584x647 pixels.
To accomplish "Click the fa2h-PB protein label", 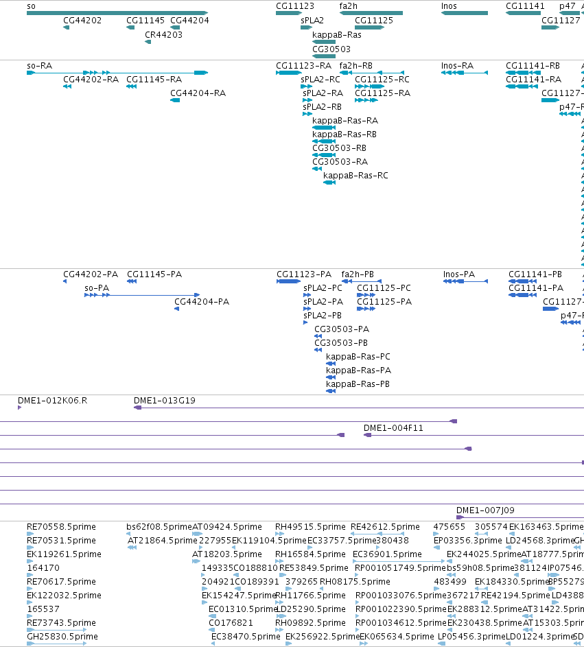I will [358, 274].
